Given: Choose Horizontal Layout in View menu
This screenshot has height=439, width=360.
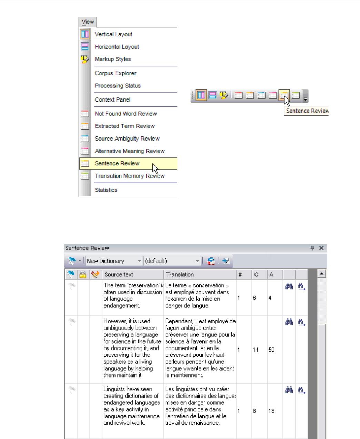Looking at the screenshot, I should [128, 47].
